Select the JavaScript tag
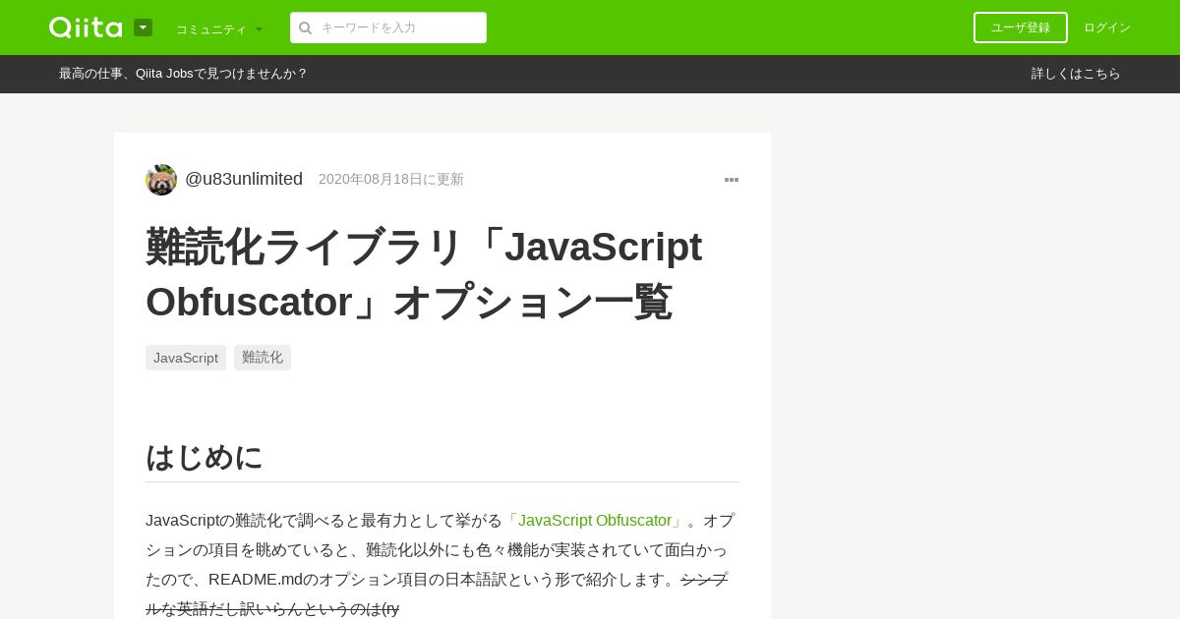The height and width of the screenshot is (619, 1180). tap(186, 358)
